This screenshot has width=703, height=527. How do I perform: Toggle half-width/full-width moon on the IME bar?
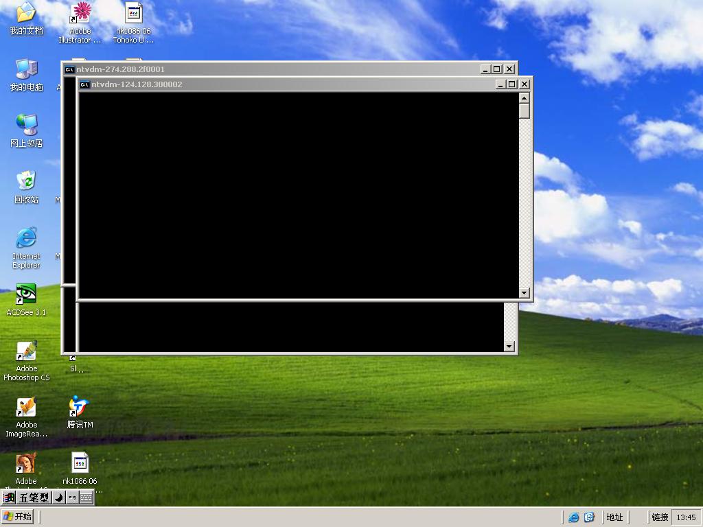(59, 497)
